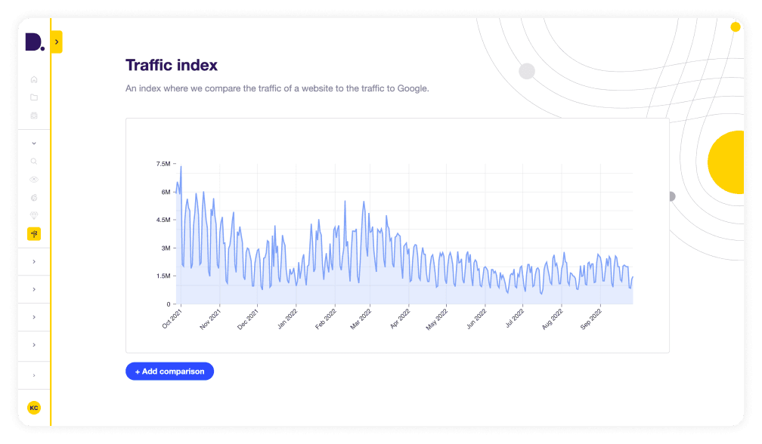Select the grid/reports icon in the sidebar

[x=34, y=115]
